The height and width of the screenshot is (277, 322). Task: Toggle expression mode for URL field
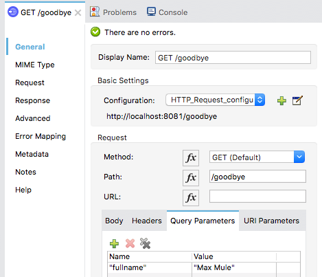click(x=191, y=198)
